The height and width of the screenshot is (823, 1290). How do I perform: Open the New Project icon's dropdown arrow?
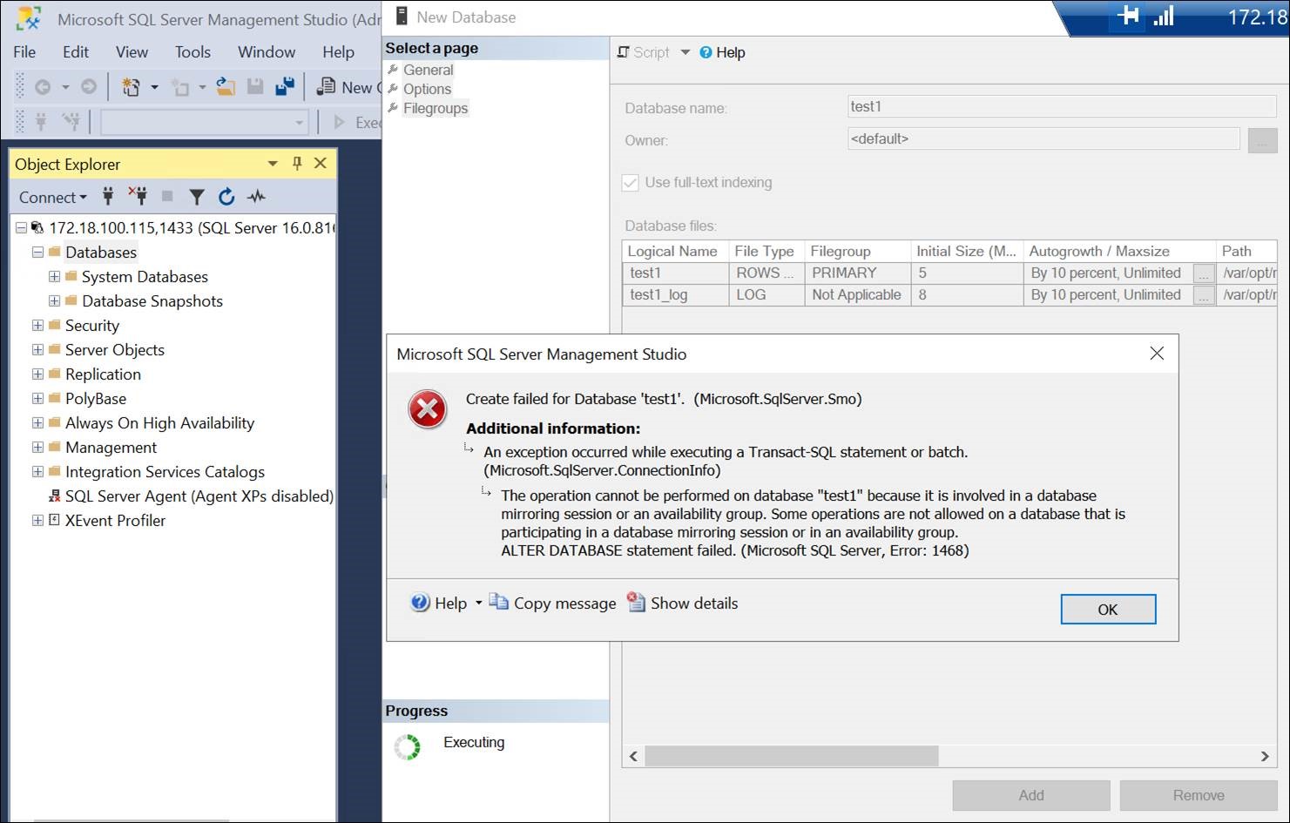pos(154,87)
